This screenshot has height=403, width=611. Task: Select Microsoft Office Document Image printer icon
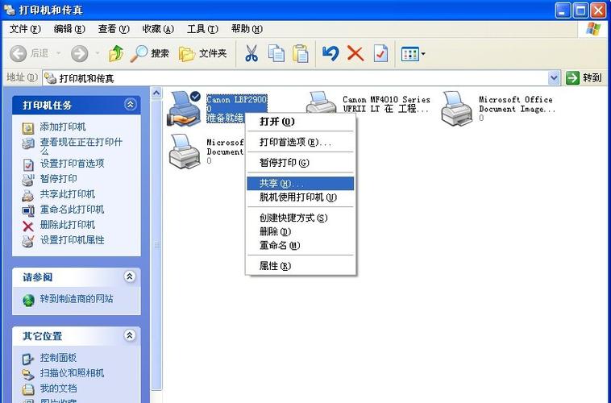[457, 109]
